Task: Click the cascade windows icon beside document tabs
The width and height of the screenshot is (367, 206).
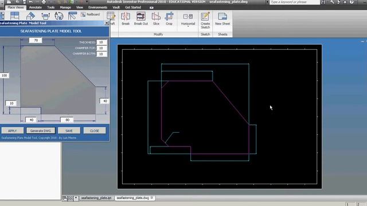Action: pos(65,199)
